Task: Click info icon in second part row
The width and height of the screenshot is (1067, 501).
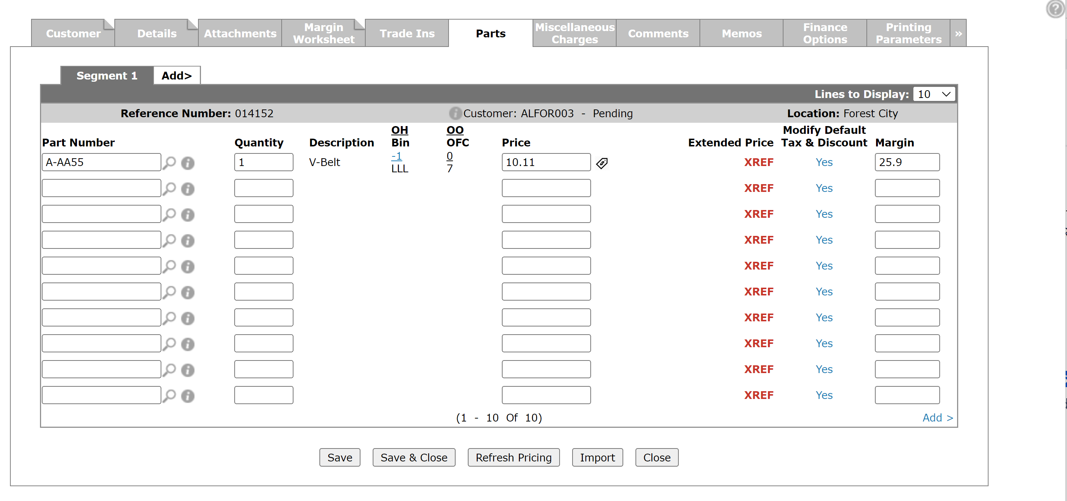Action: [x=188, y=189]
